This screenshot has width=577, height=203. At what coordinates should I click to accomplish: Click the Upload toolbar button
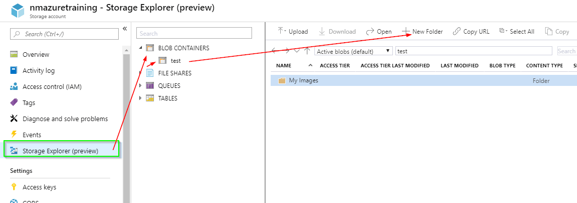[x=293, y=31]
